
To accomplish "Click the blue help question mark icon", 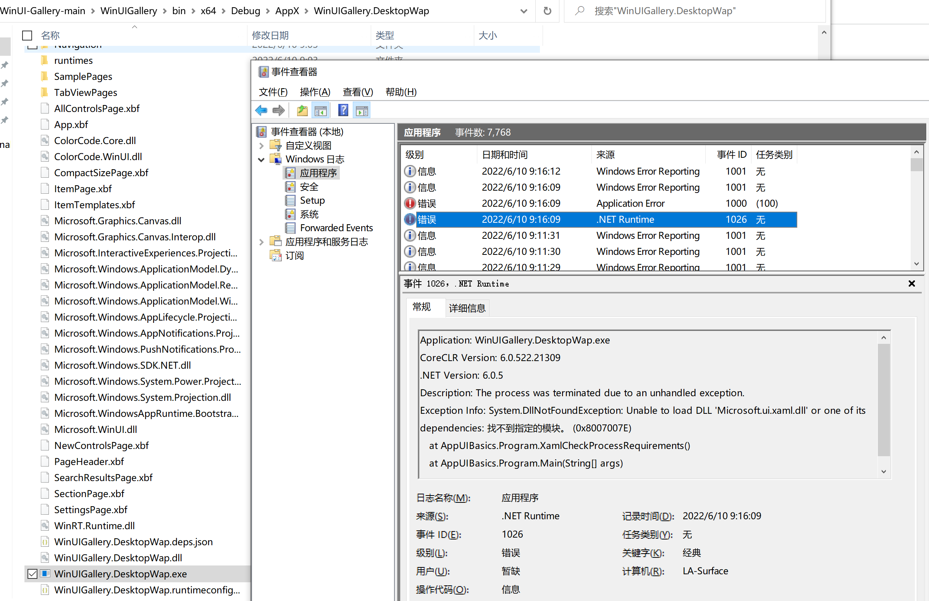I will point(343,111).
